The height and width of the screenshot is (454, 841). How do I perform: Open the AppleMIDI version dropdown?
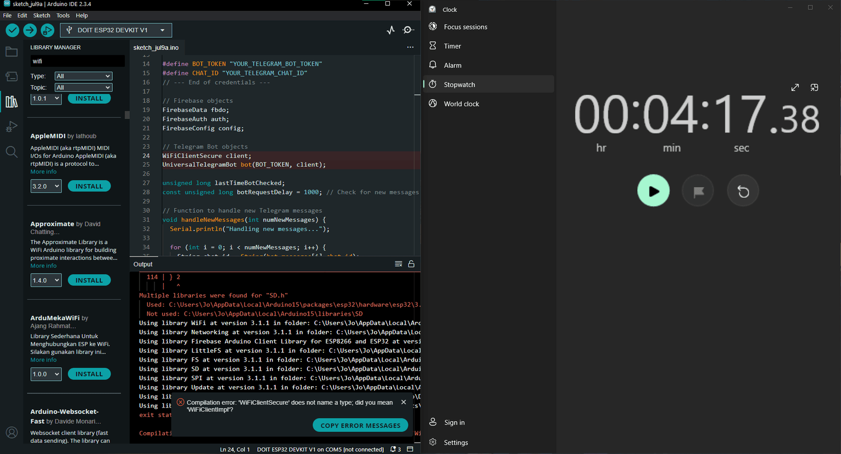45,186
